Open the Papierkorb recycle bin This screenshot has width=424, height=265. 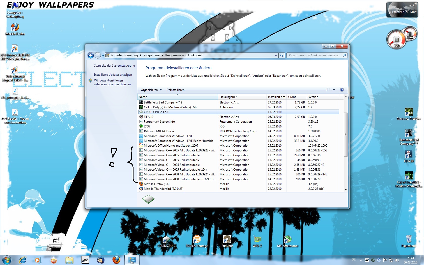point(409,241)
